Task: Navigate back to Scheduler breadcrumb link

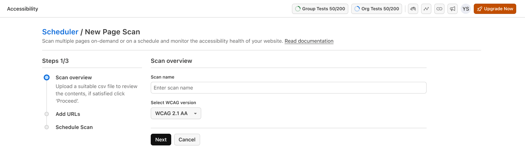Action: [x=60, y=32]
